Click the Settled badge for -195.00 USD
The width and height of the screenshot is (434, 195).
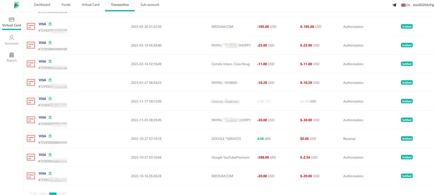[x=406, y=27]
